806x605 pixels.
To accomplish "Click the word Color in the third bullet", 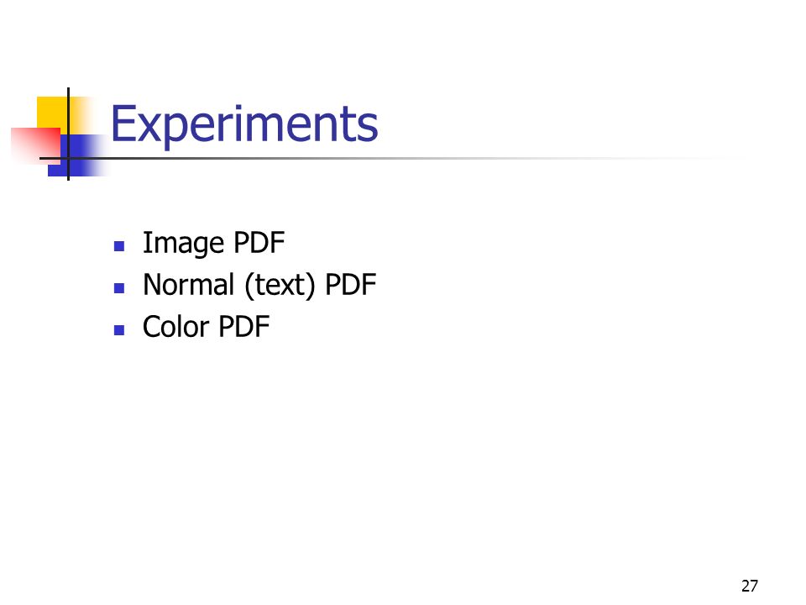I will (175, 327).
